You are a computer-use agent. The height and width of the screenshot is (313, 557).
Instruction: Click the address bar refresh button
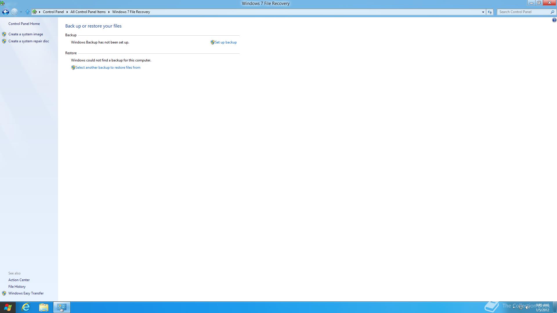(x=490, y=12)
